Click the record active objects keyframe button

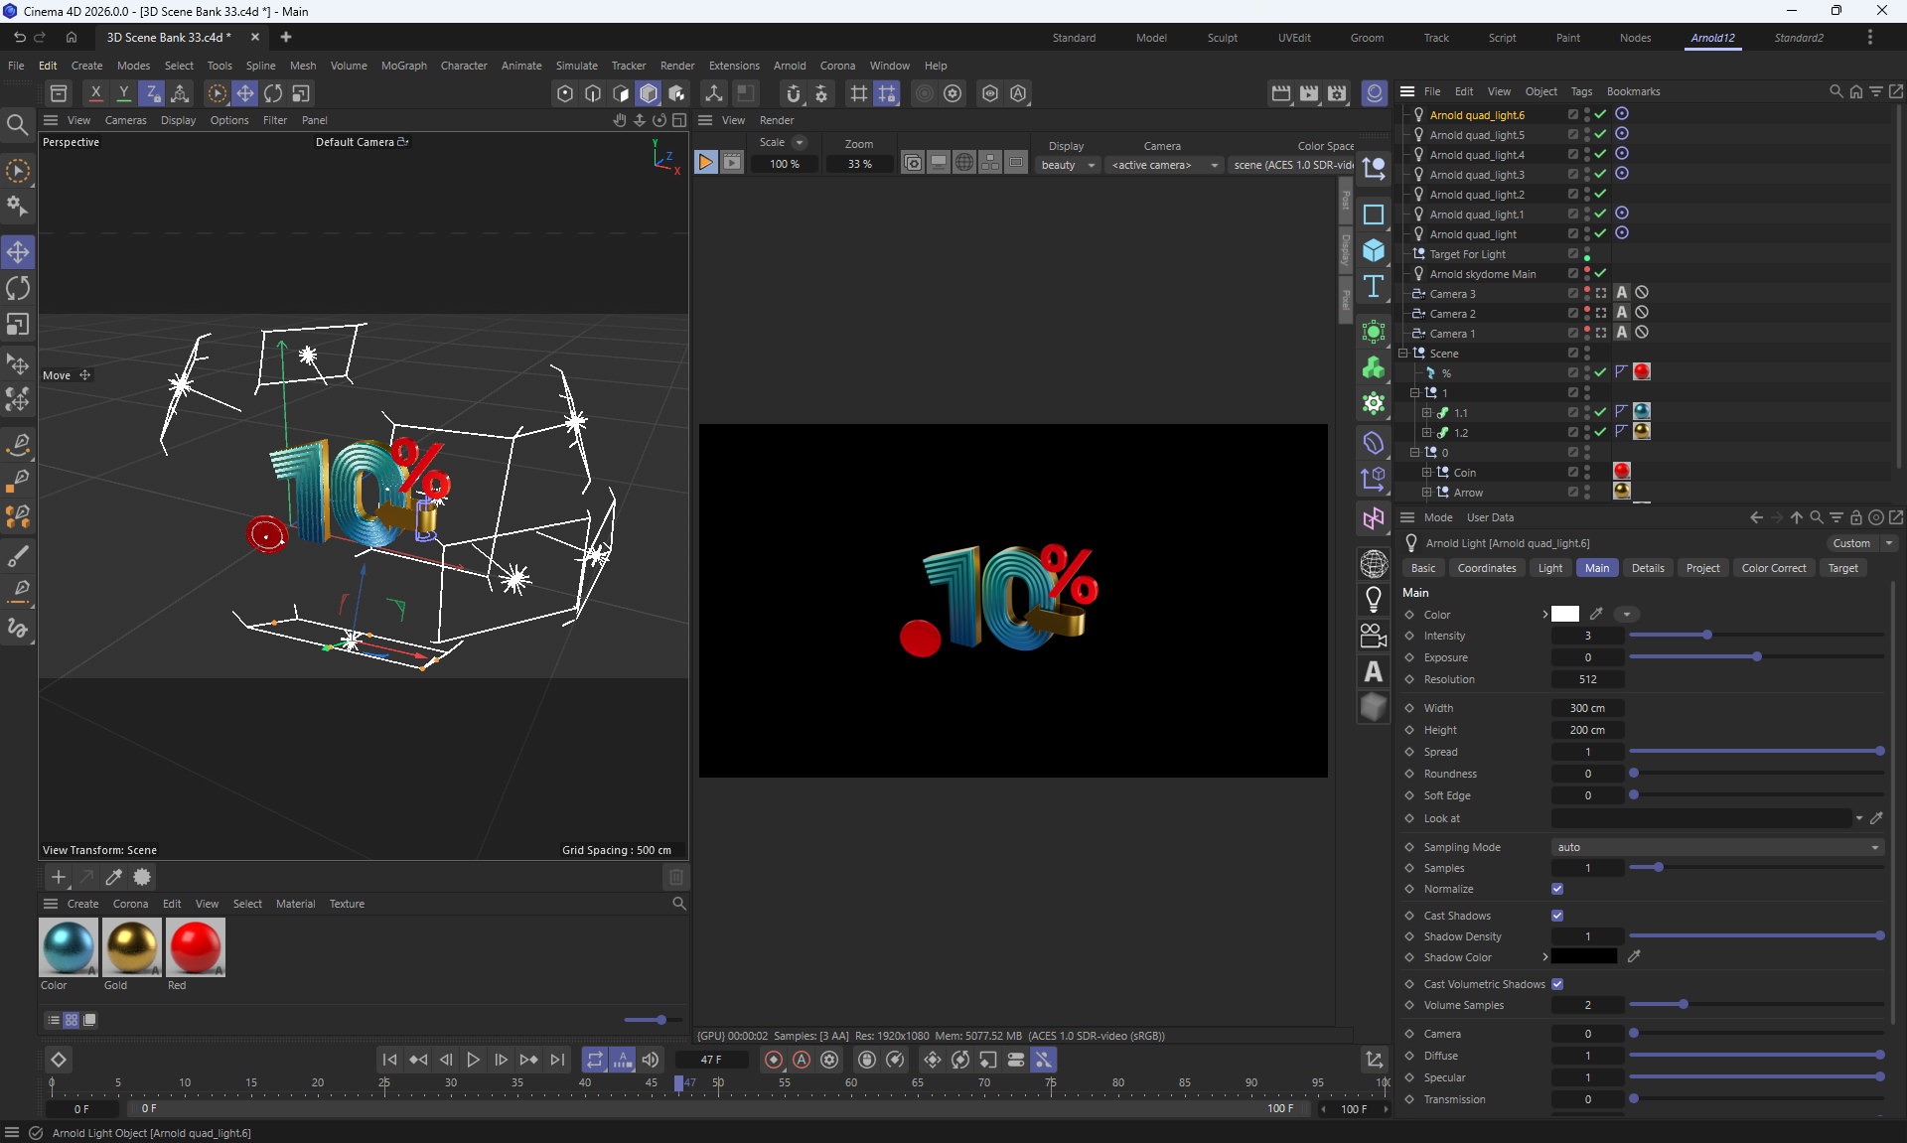pyautogui.click(x=773, y=1060)
